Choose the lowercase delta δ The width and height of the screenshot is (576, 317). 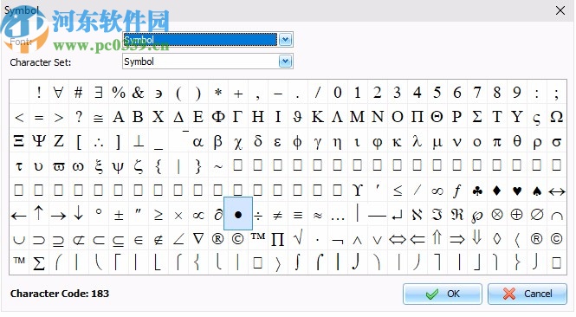click(258, 142)
